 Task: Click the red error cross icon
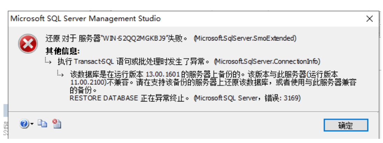coord(28,45)
